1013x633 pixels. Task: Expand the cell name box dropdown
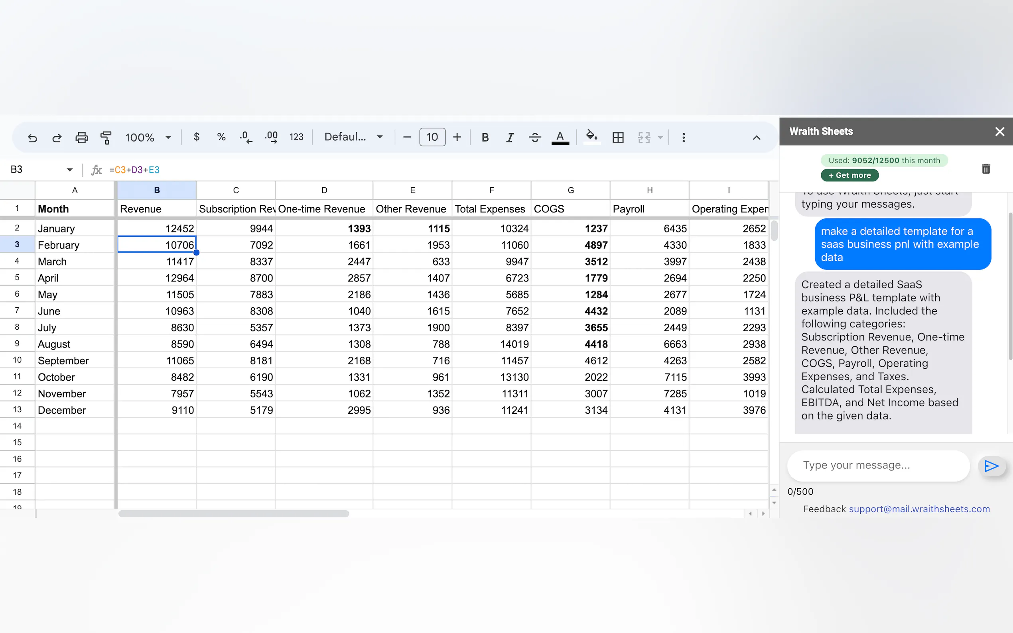(x=69, y=169)
